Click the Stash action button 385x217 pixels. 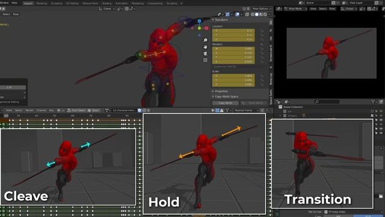(x=94, y=110)
